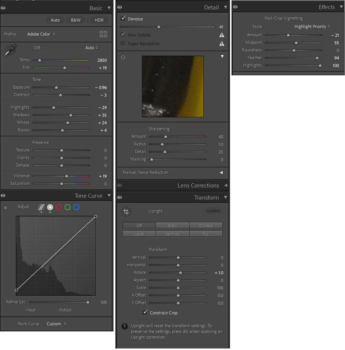The height and width of the screenshot is (350, 345).
Task: Click the Denoise amount slider handle
Action: [x=159, y=27]
